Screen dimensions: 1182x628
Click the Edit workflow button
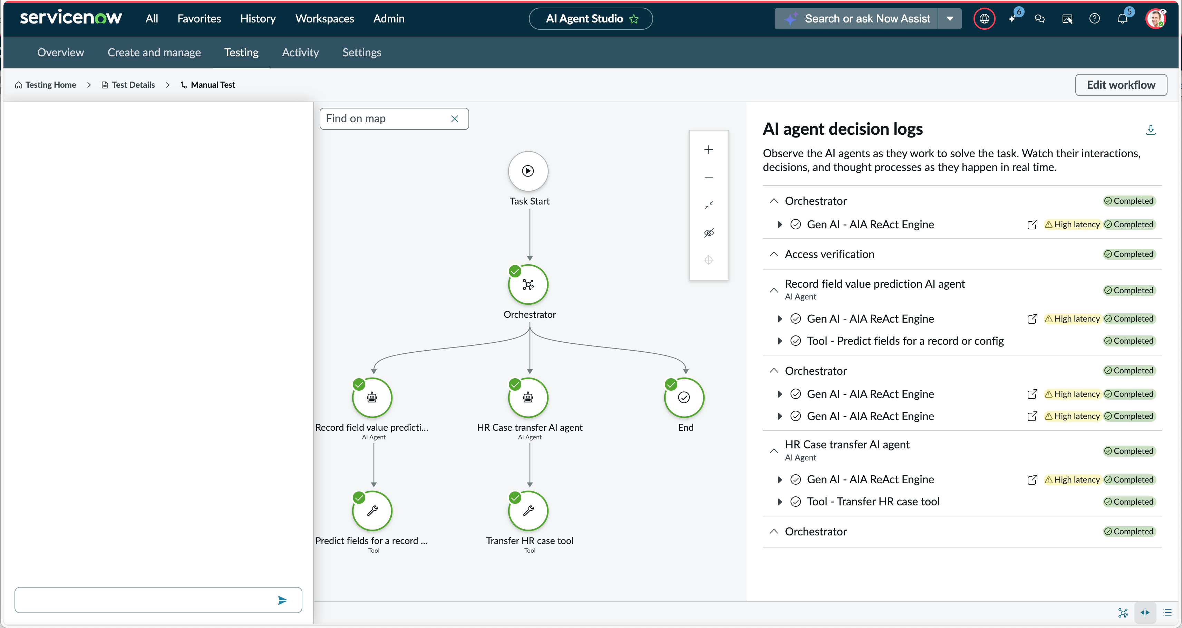(1121, 85)
